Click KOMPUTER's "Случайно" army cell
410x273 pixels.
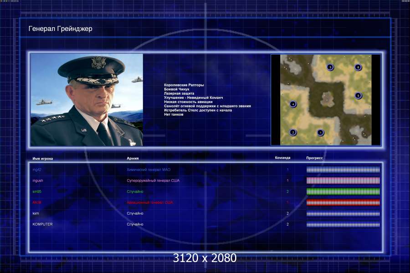(135, 224)
